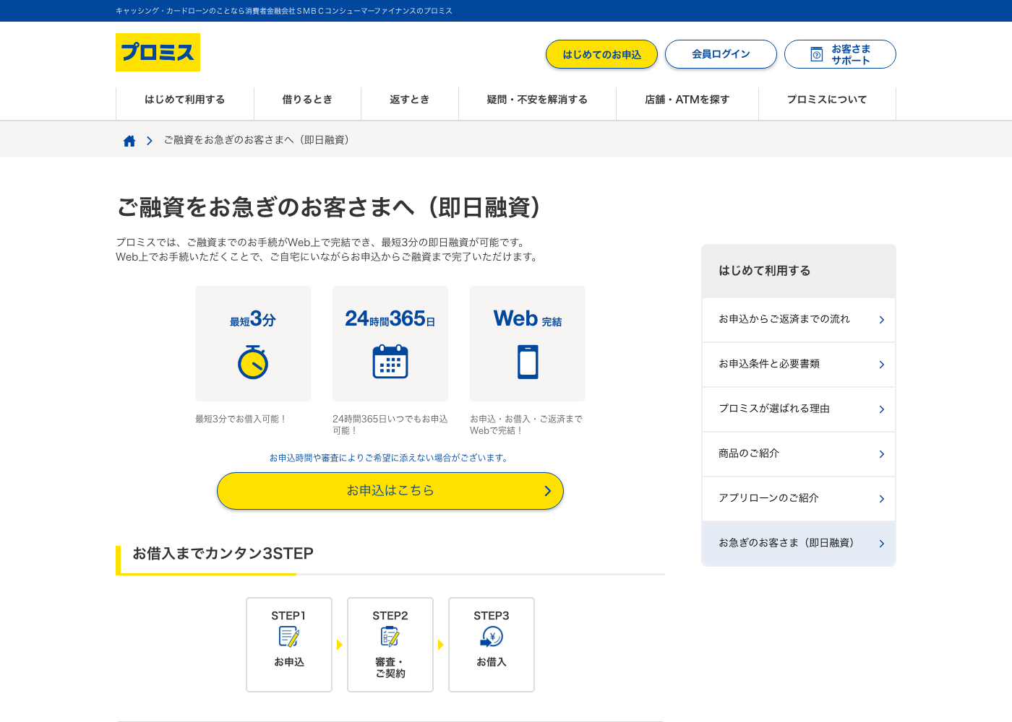Open sidebar link お申込からご返済までの流れ

click(x=799, y=320)
